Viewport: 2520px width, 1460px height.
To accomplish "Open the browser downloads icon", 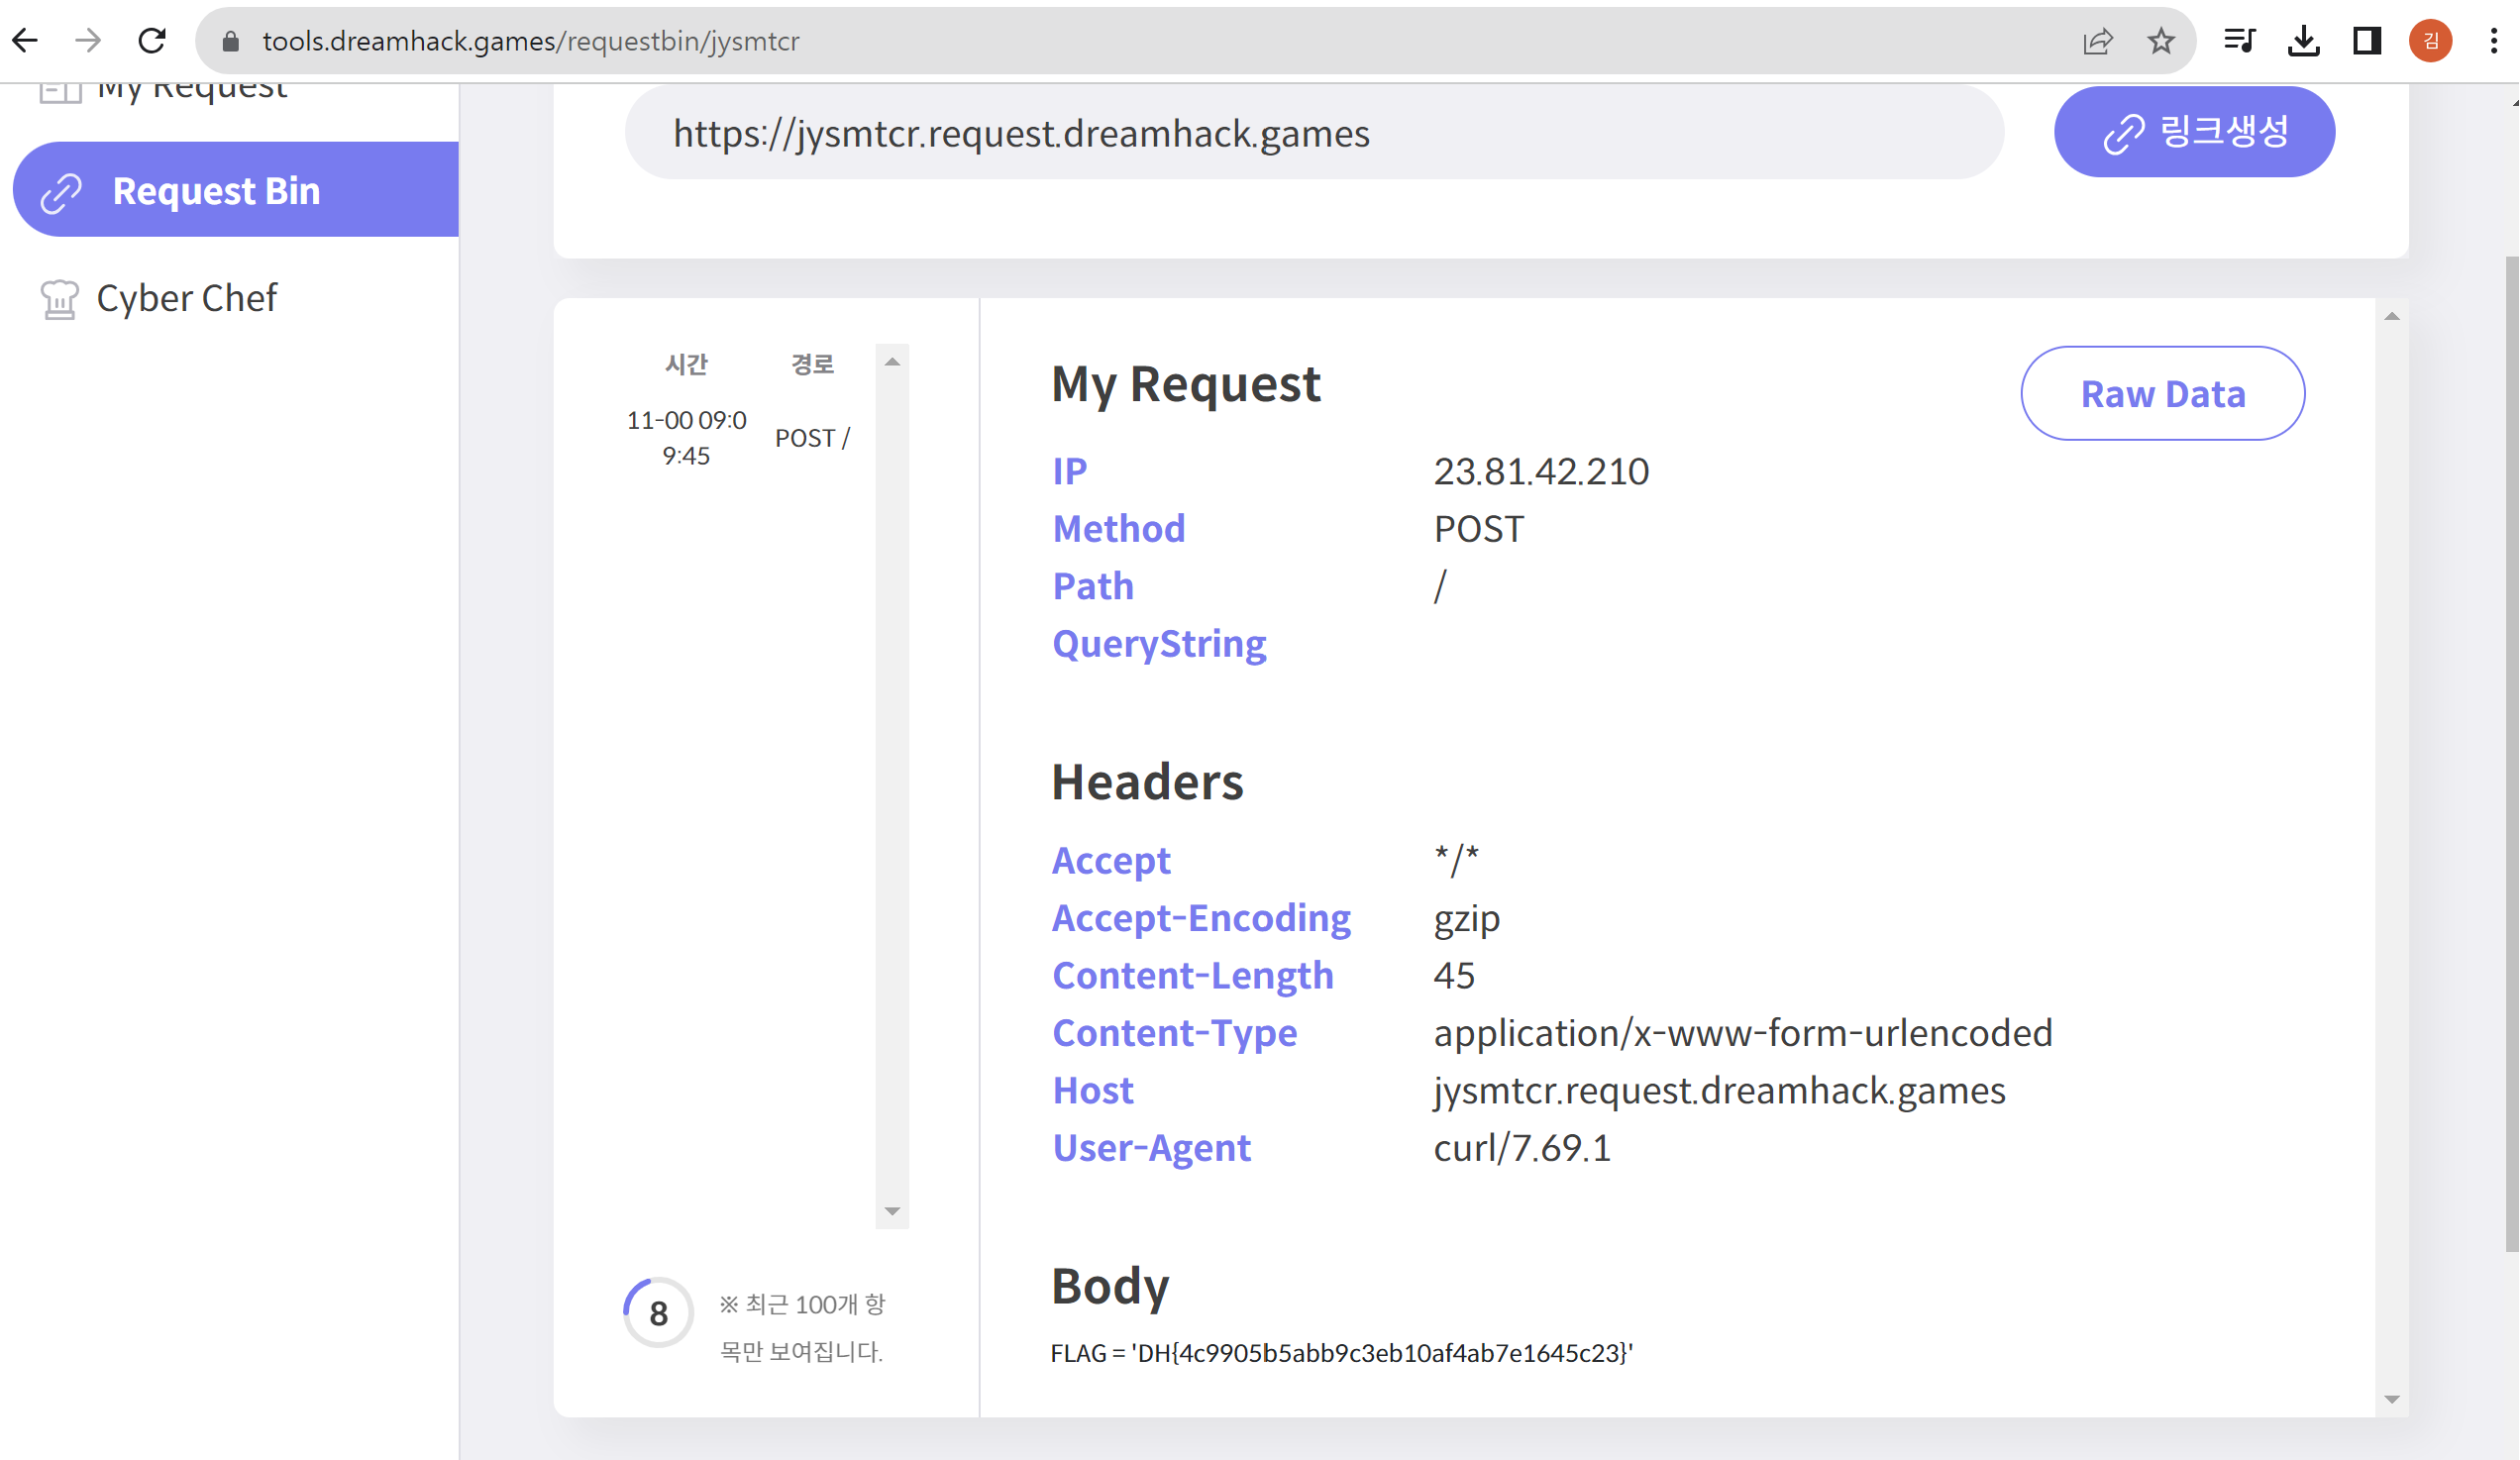I will (x=2303, y=41).
